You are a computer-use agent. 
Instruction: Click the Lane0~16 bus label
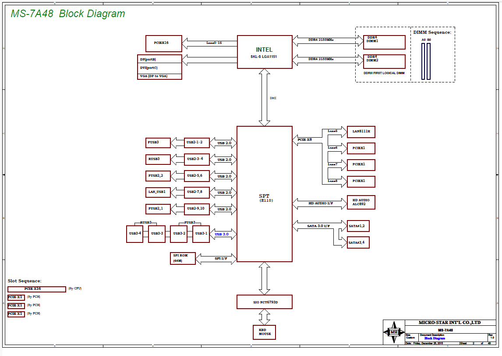[x=214, y=43]
